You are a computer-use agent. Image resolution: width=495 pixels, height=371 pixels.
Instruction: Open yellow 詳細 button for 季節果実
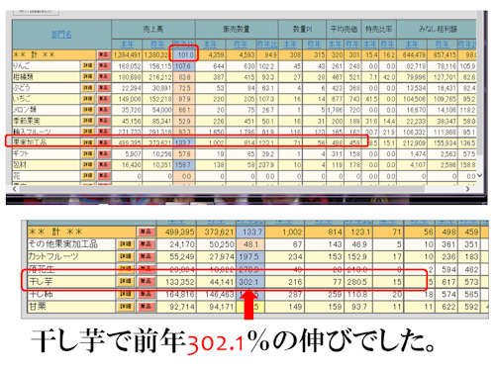tap(88, 121)
